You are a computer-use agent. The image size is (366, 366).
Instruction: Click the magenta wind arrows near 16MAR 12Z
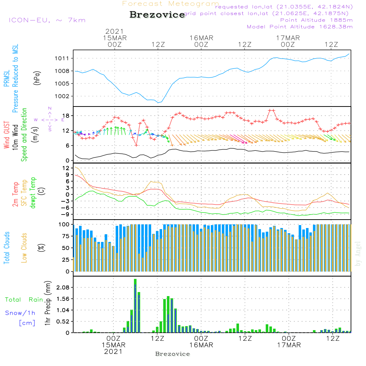239,139
